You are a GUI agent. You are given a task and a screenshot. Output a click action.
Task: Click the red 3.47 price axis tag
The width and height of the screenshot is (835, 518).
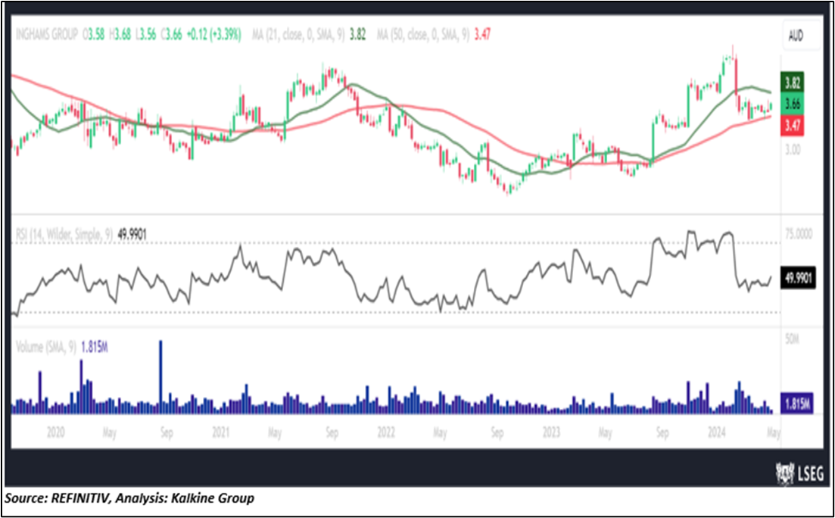pyautogui.click(x=793, y=126)
